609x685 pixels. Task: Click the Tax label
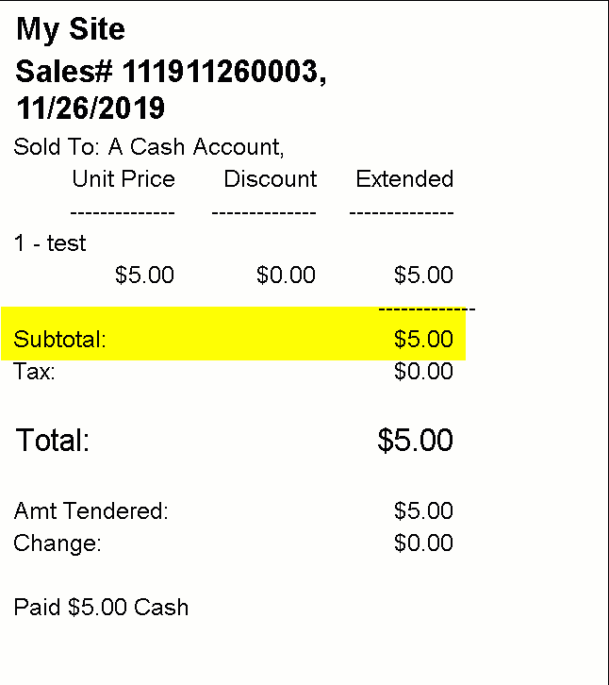tap(35, 372)
